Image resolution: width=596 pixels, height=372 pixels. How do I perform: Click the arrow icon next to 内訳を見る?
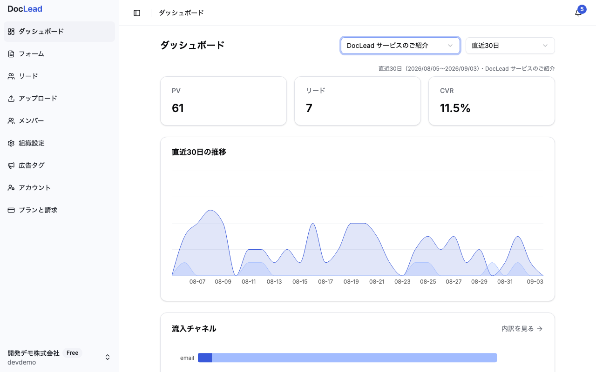(x=540, y=329)
